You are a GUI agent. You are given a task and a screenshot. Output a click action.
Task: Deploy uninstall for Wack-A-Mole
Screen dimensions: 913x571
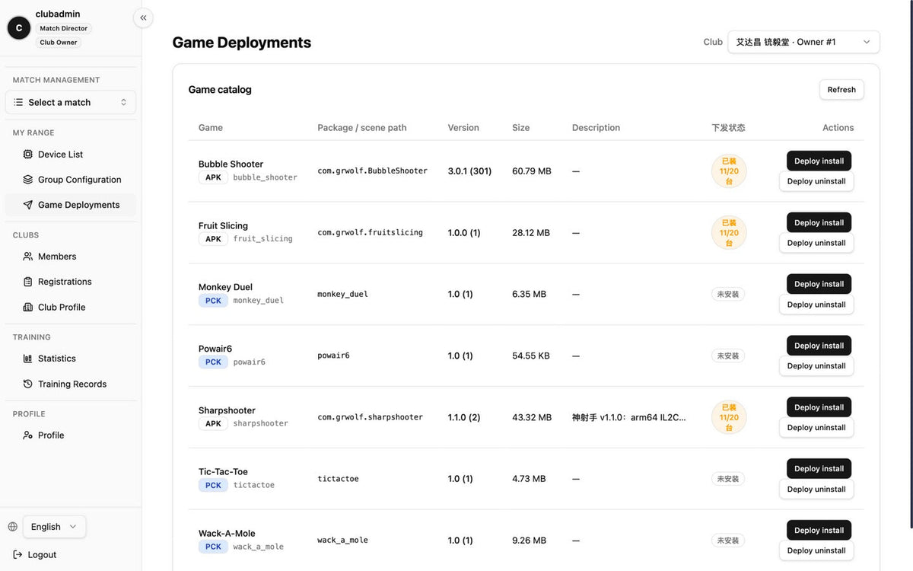pyautogui.click(x=816, y=550)
